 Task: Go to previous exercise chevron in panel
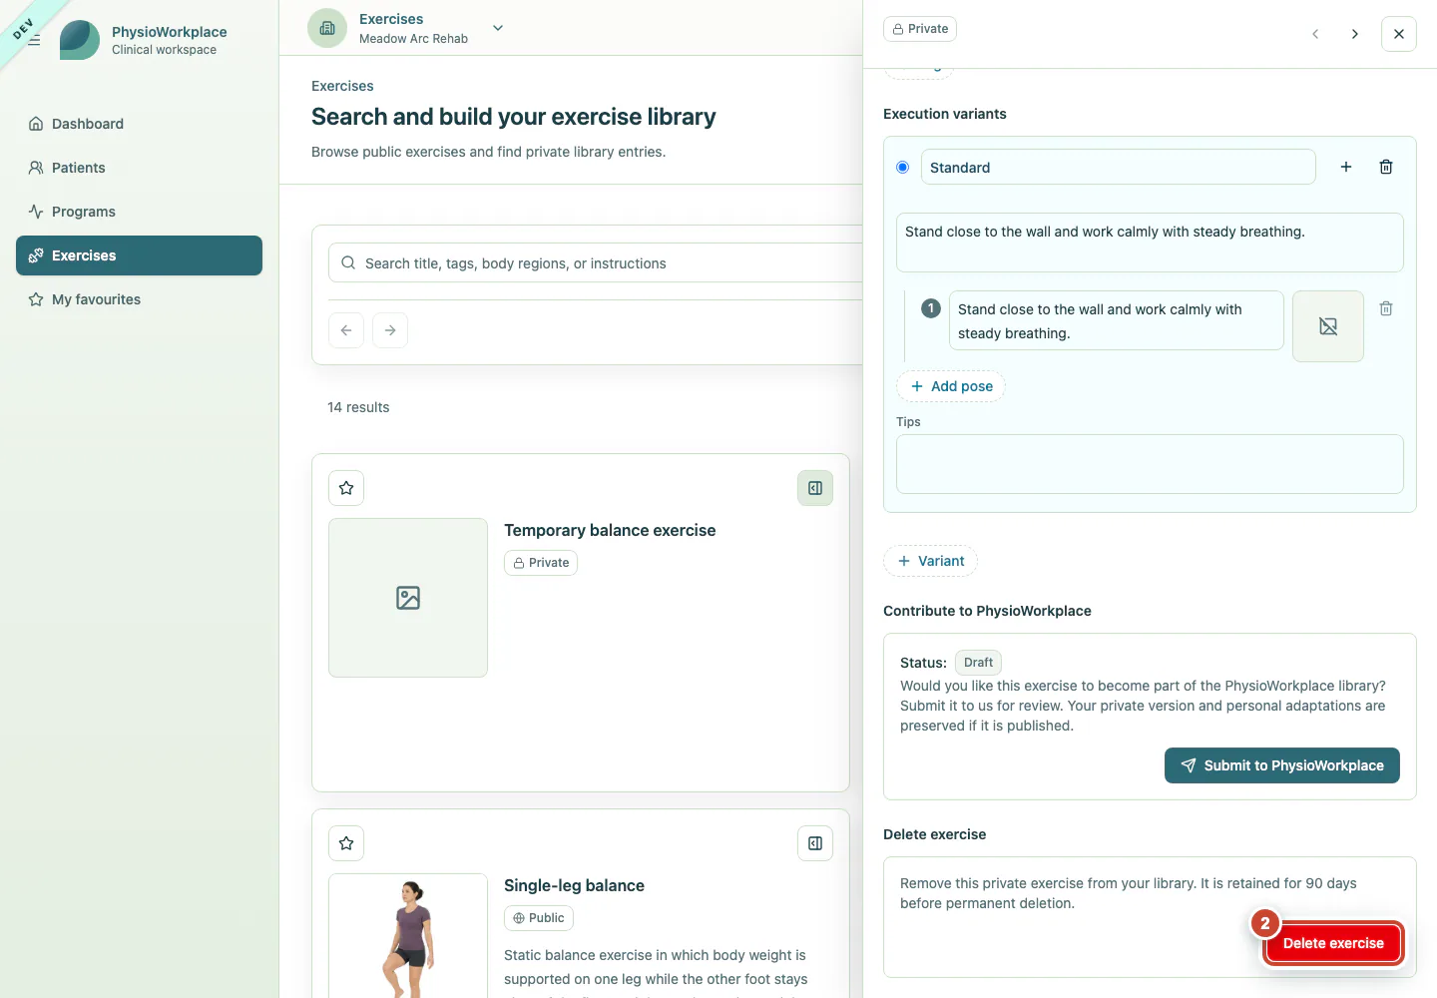point(1315,34)
